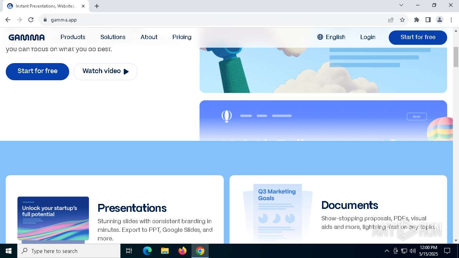
Task: Show hidden system tray icons
Action: pos(387,251)
